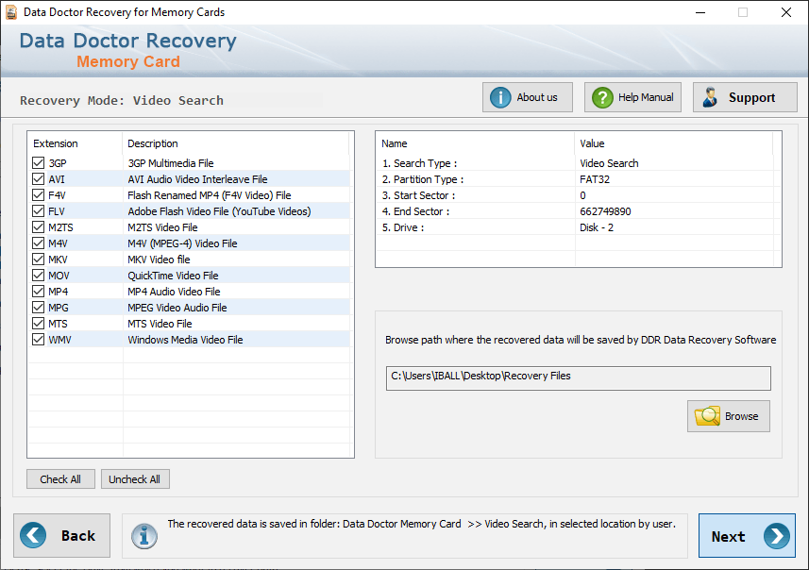
Task: Select 'M4V (MPEG-4) Video File' description
Action: tap(182, 243)
